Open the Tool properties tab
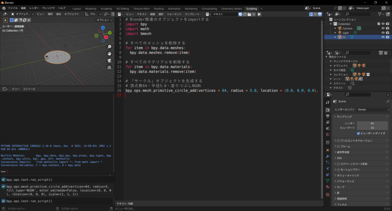Viewport: 392px width, 211px height. point(327,102)
